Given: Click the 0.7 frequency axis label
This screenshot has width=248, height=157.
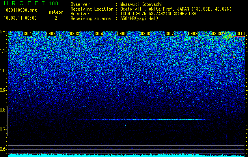Looking at the screenshot, I should (4, 130).
